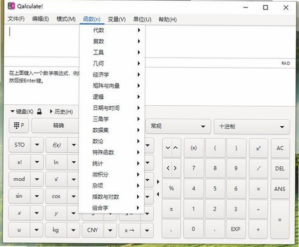
Task: Click the ± sign button
Action: 171,209
